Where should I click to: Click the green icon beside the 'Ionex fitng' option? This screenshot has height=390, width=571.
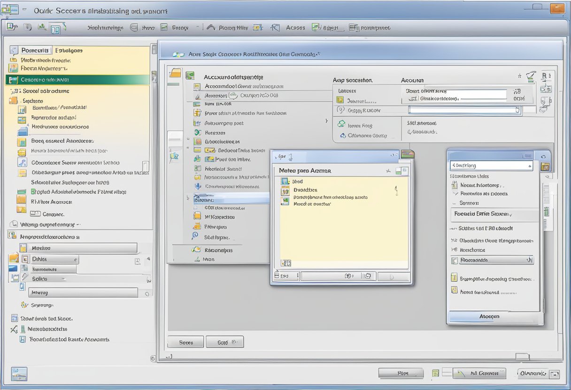341,125
